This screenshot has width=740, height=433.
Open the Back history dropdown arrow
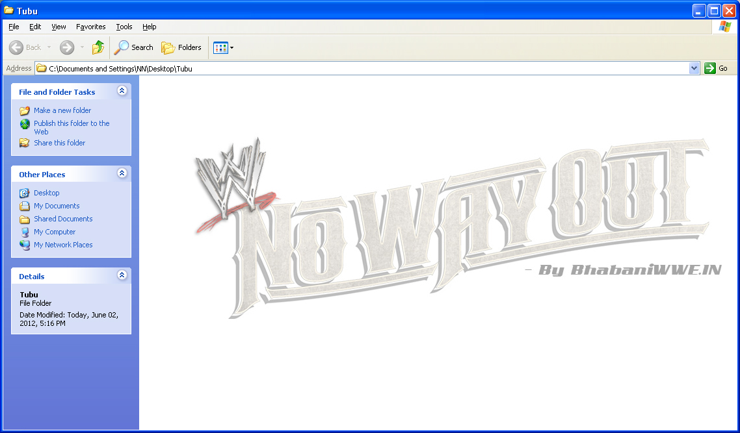click(49, 47)
